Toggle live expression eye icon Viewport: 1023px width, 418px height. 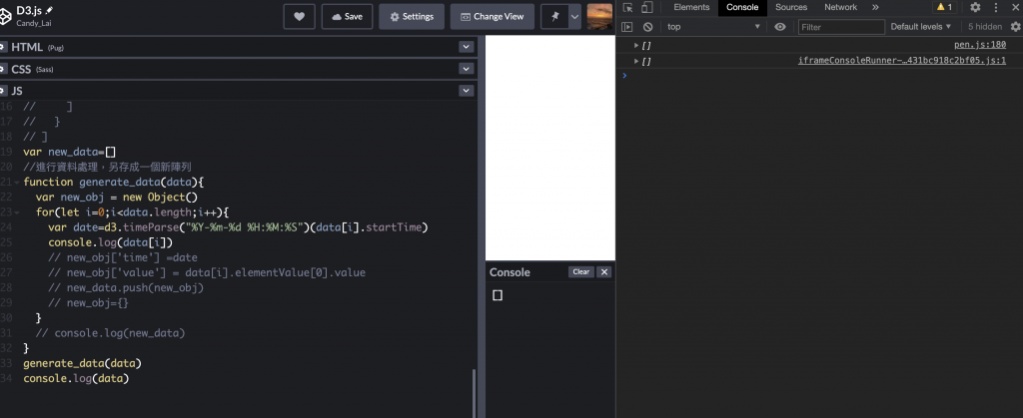(779, 27)
